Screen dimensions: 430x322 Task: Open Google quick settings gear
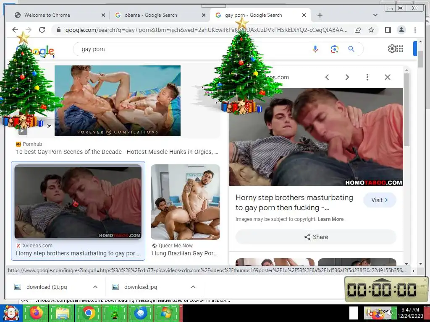(x=392, y=49)
